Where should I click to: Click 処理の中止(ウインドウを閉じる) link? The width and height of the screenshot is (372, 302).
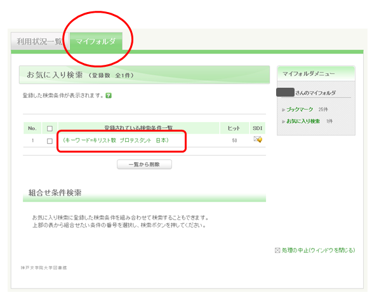click(319, 251)
